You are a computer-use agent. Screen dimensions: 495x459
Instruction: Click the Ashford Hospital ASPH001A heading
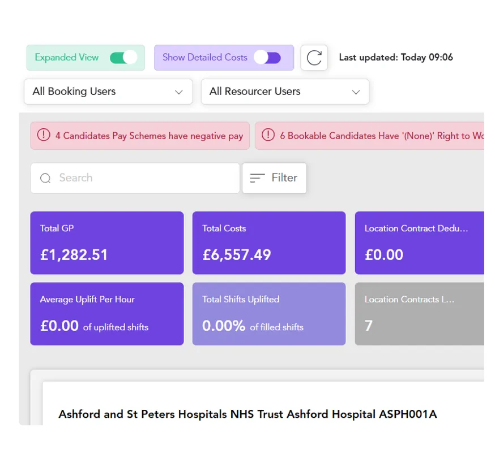248,414
